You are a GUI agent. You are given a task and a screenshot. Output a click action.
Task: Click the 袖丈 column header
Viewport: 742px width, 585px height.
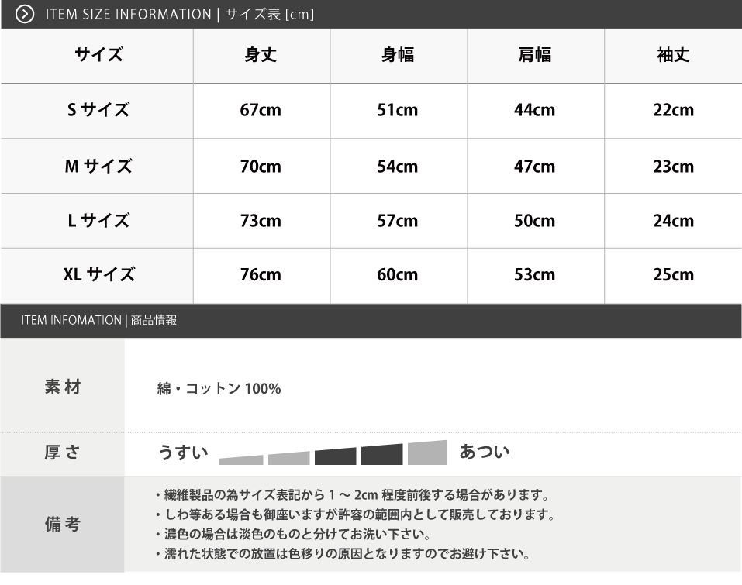coord(673,55)
